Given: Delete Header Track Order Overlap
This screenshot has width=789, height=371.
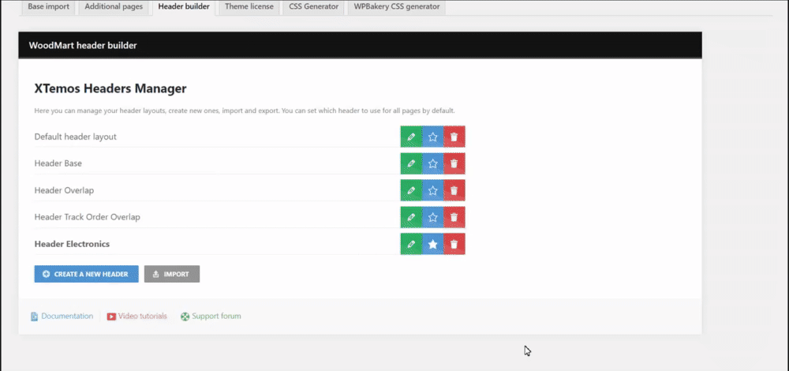Looking at the screenshot, I should pos(454,217).
